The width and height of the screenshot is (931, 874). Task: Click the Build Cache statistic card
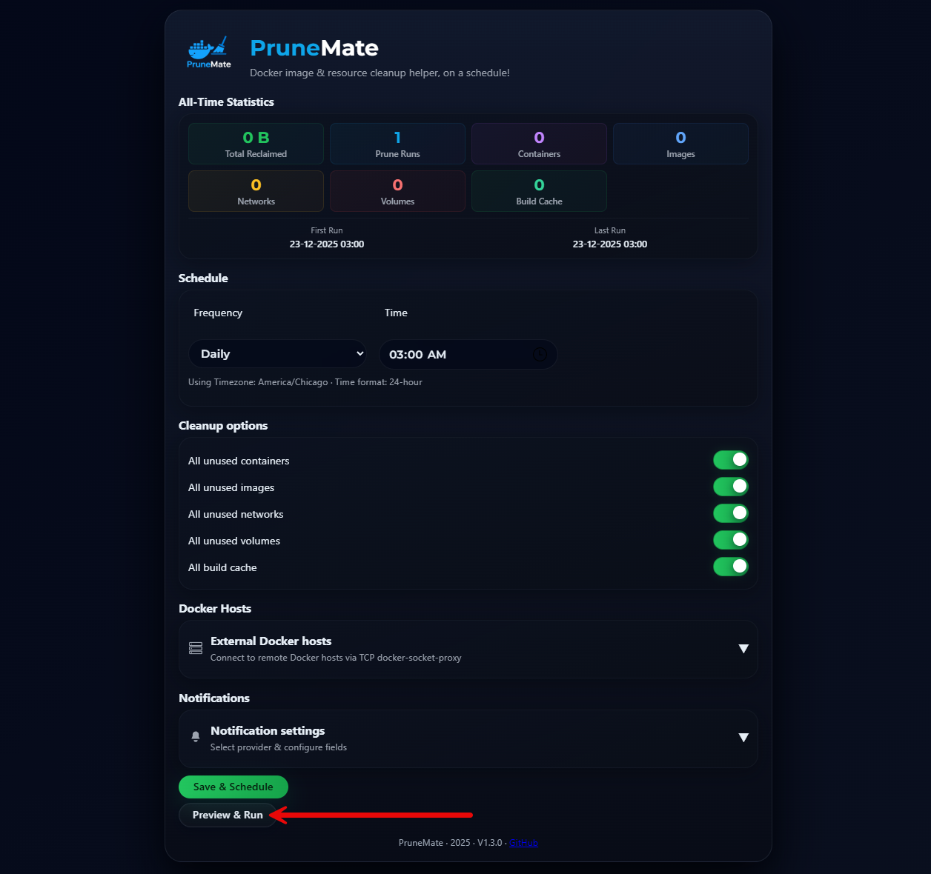(539, 191)
